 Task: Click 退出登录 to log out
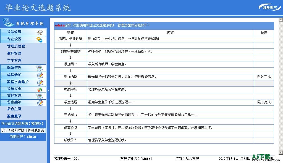click(14, 116)
